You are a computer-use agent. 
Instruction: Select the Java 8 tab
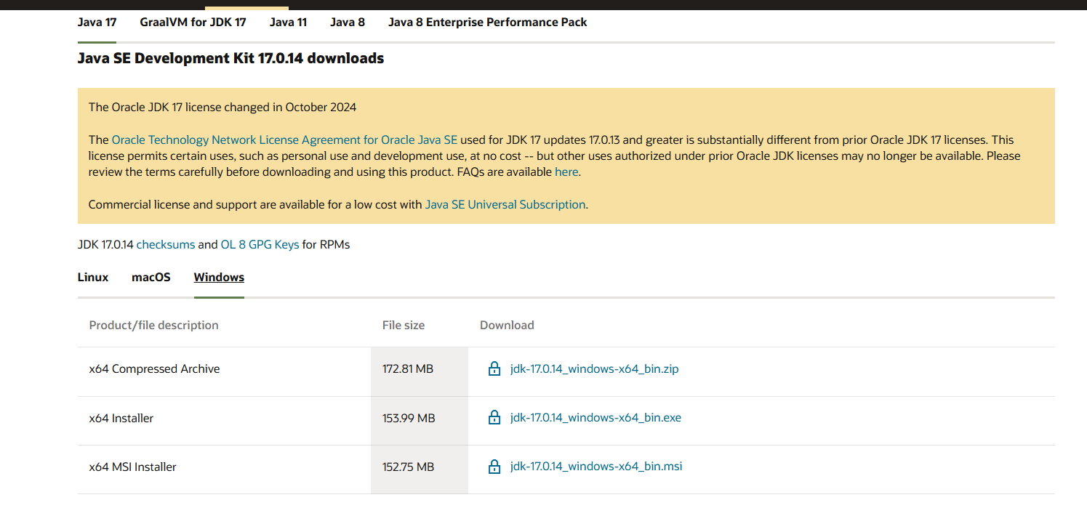tap(348, 22)
